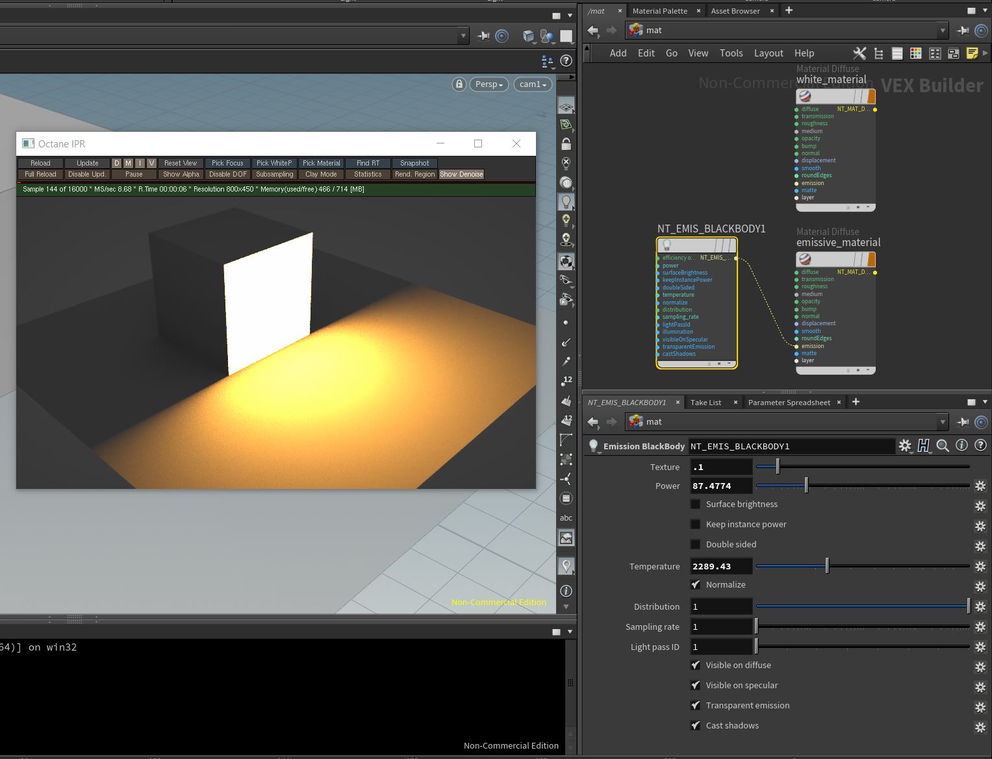Expand the mat path dropdown in network editor
The width and height of the screenshot is (992, 759).
(x=942, y=31)
